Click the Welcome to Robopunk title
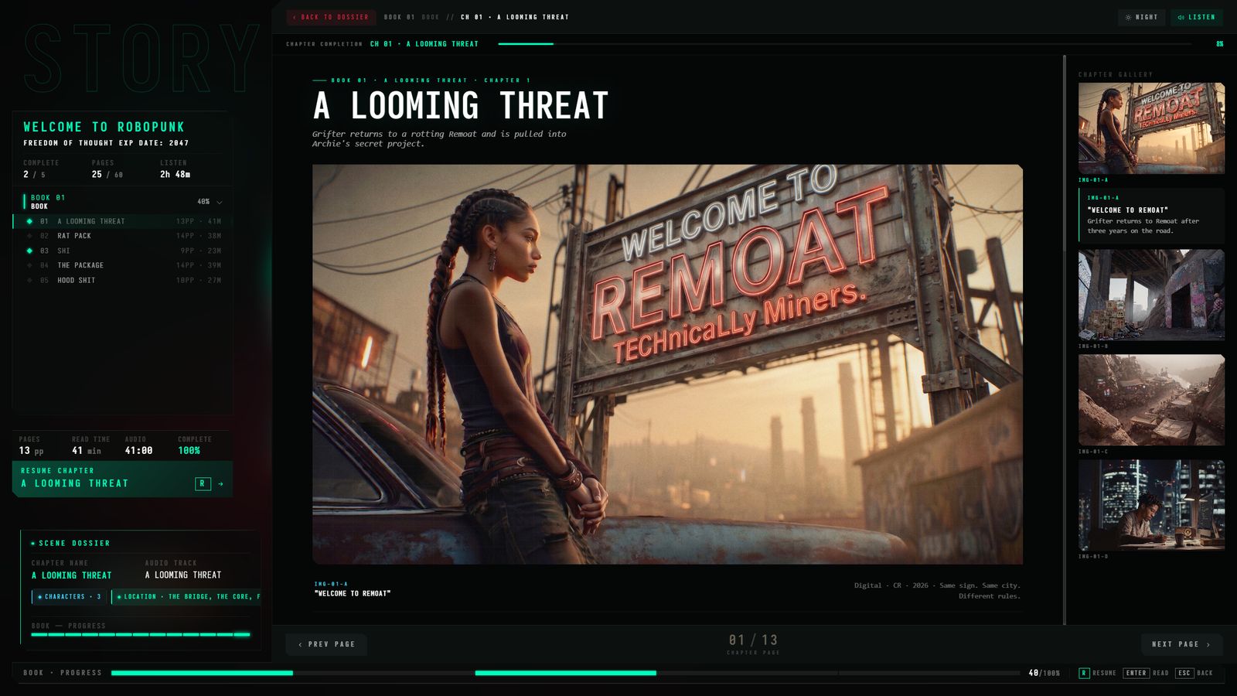Viewport: 1237px width, 696px height. (104, 127)
